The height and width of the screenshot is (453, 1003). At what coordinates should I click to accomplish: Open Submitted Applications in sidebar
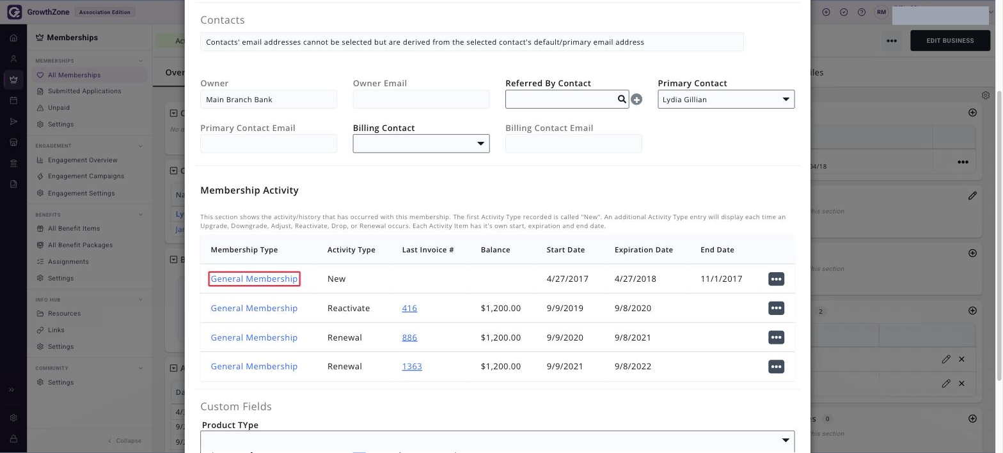point(84,91)
